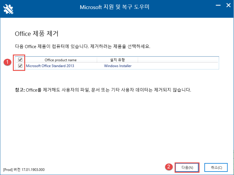The height and width of the screenshot is (175, 234).
Task: Uncheck the Microsoft Office Standard 2013 checkbox
Action: pyautogui.click(x=20, y=66)
